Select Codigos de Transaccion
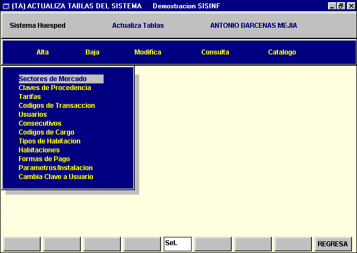The width and height of the screenshot is (357, 253). (57, 106)
